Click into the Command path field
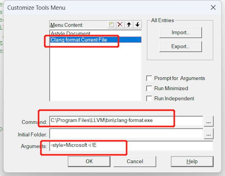This screenshot has width=225, height=176. pos(126,121)
